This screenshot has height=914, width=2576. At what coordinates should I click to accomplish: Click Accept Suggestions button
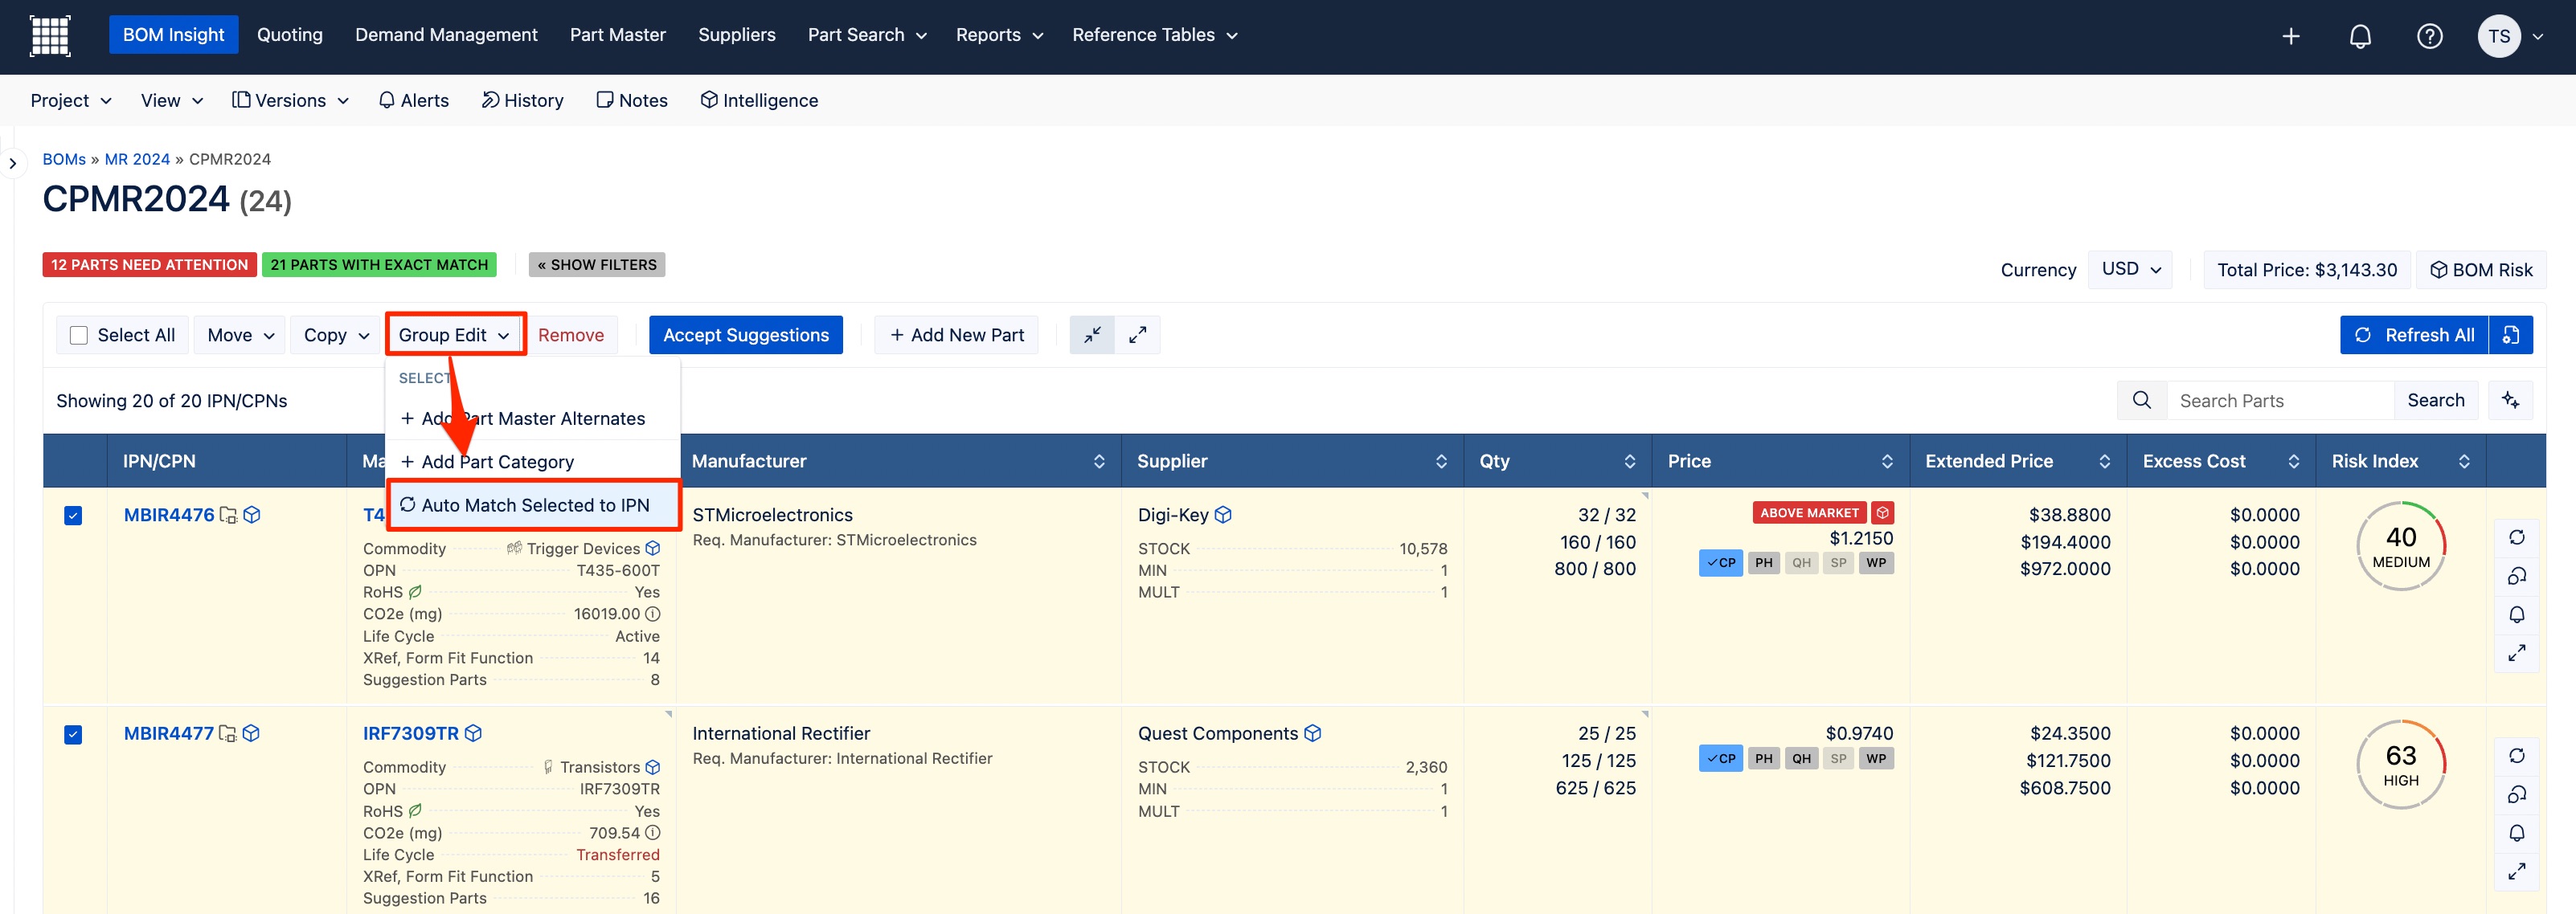coord(746,336)
